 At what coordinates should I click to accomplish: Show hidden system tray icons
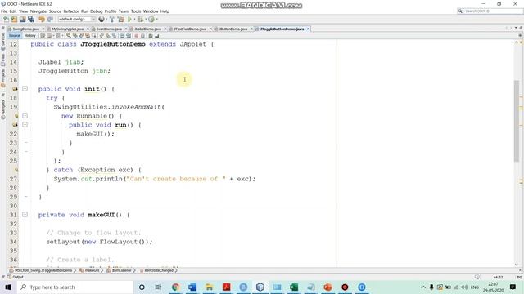coord(423,287)
